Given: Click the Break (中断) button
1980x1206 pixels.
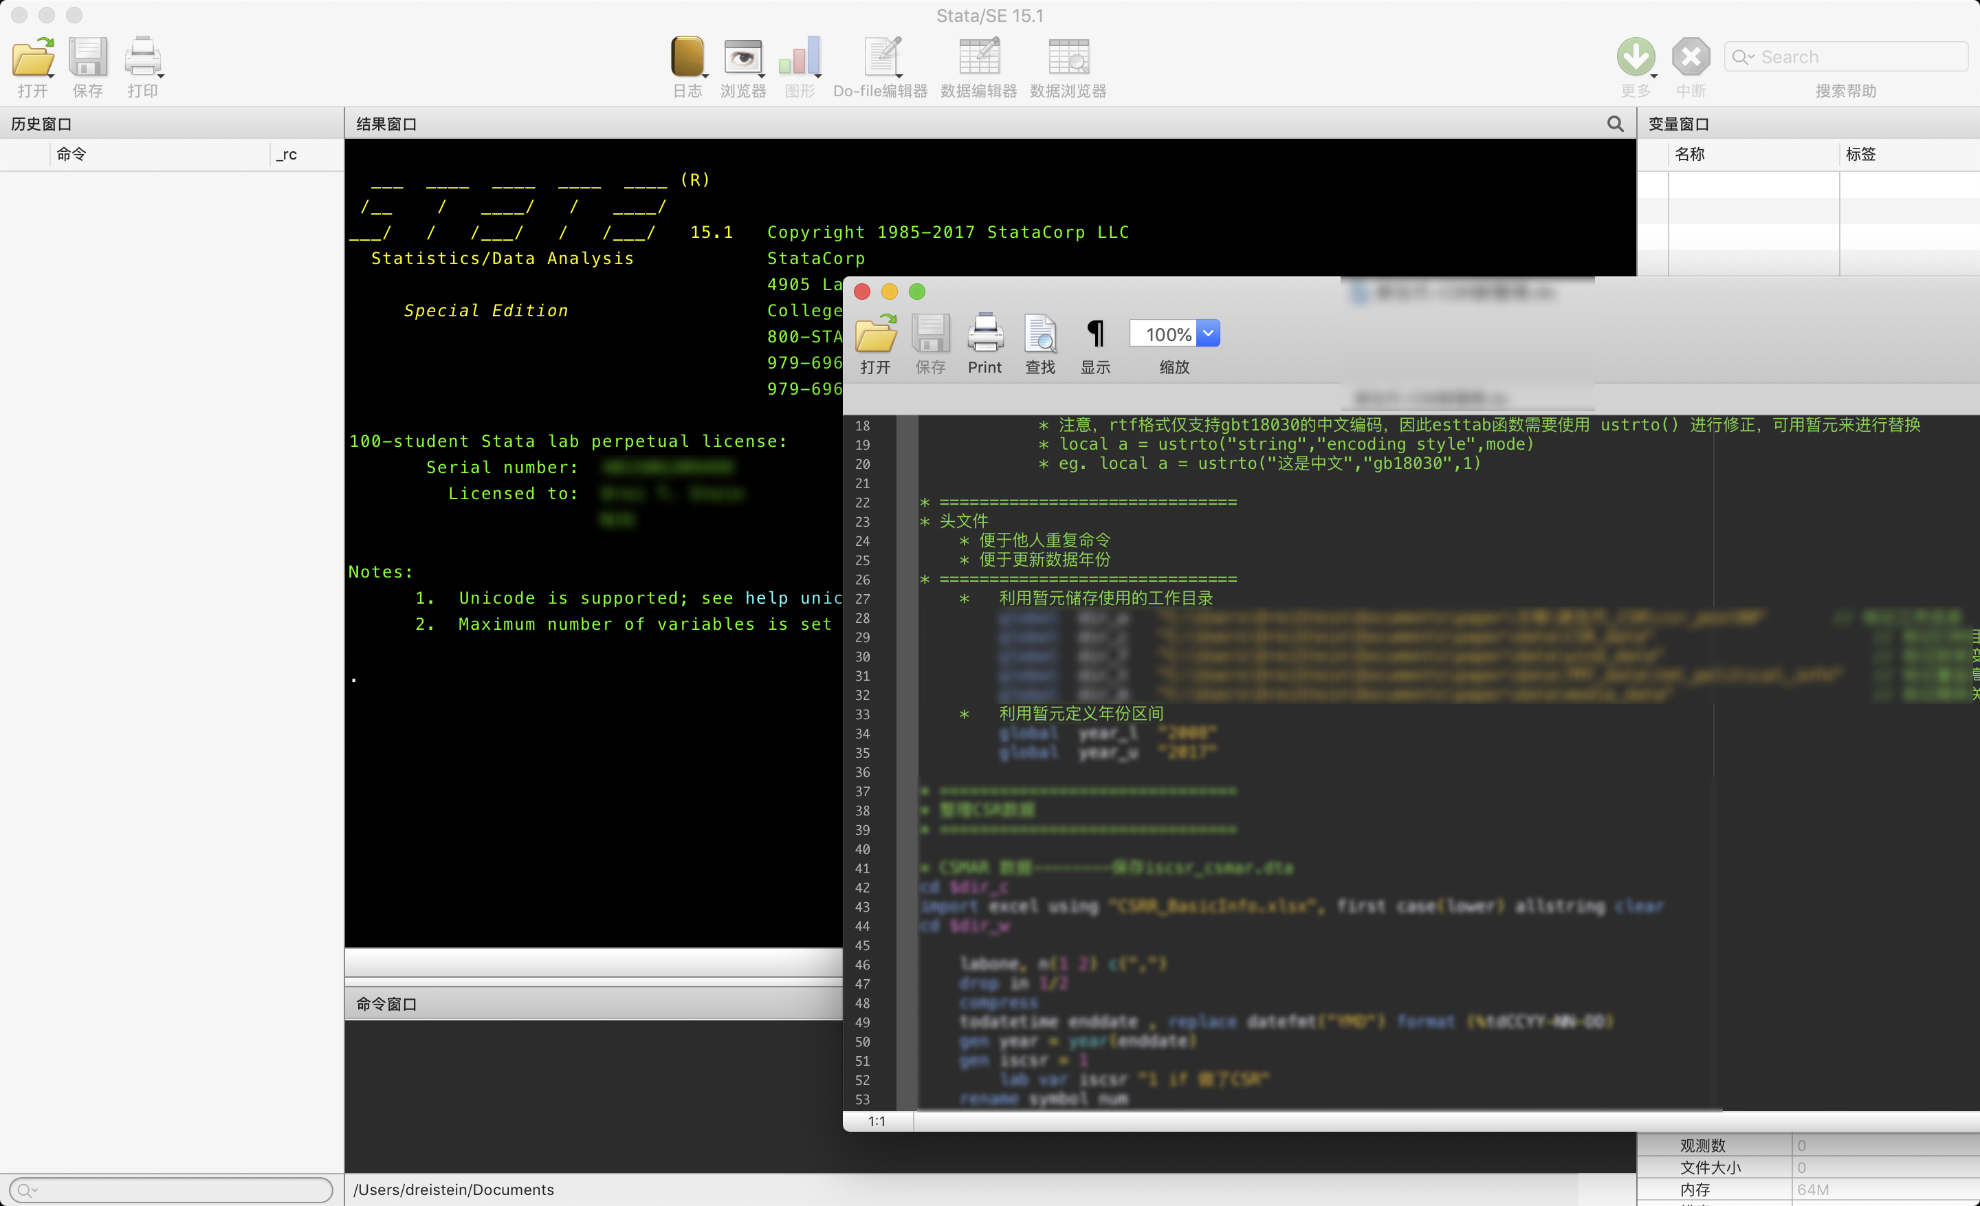Looking at the screenshot, I should pos(1691,58).
